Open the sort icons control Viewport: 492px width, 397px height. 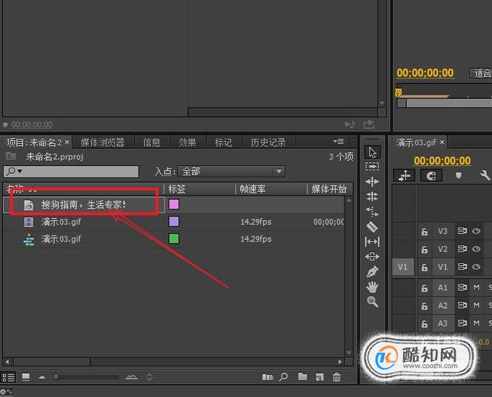tap(150, 377)
